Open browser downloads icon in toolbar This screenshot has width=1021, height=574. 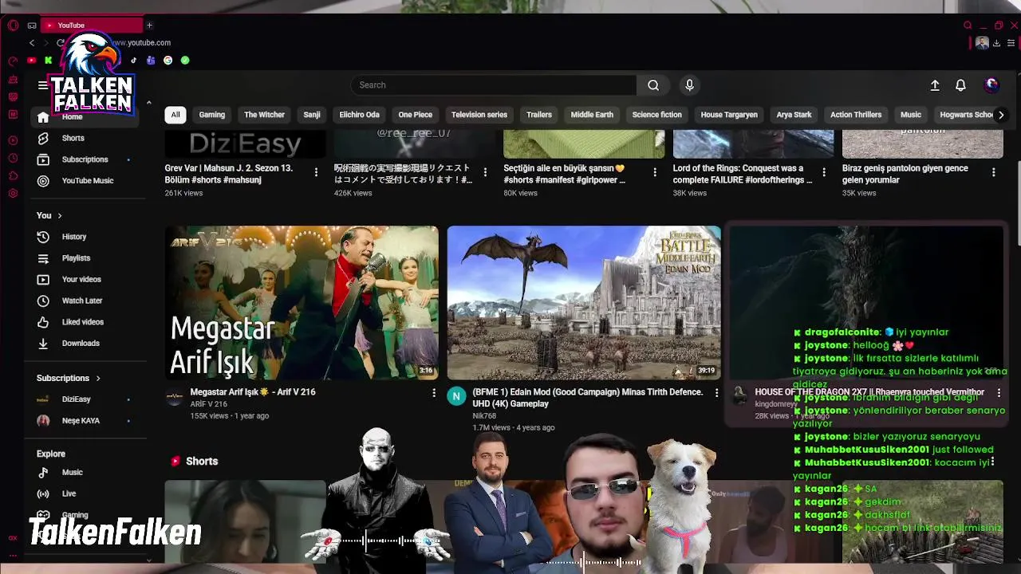coord(997,43)
